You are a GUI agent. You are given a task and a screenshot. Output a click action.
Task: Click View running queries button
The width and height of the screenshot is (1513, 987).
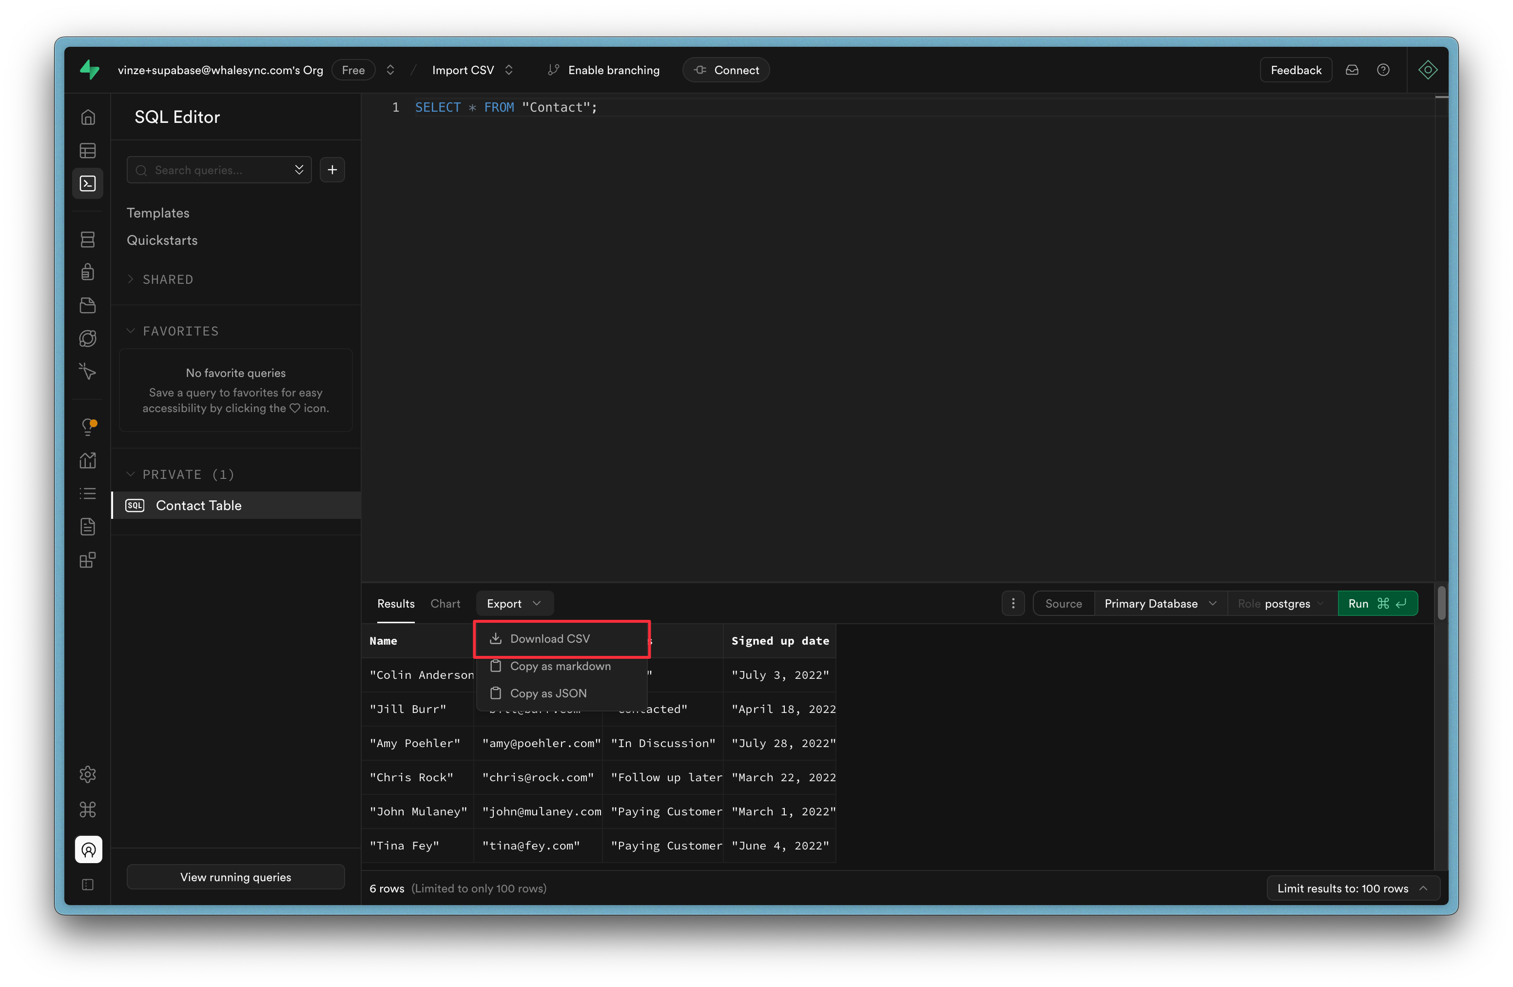coord(236,877)
